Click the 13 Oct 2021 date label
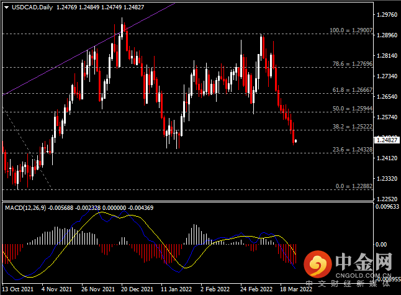This screenshot has height=295, width=401. pos(17,289)
